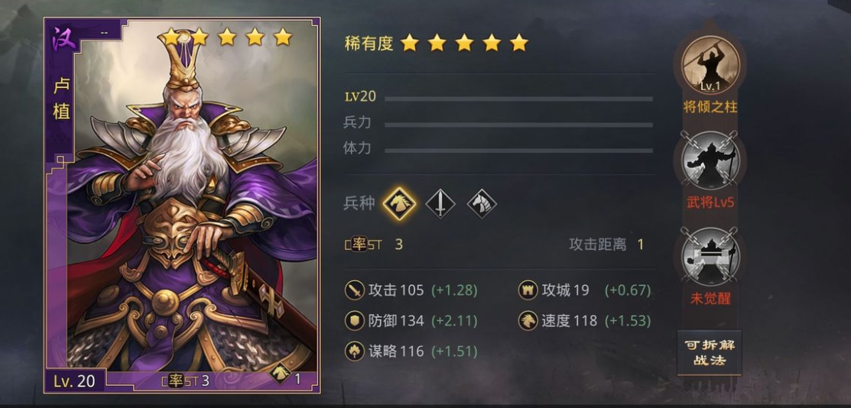Tap the chained skill slot labeled 武将Lv5

click(710, 160)
